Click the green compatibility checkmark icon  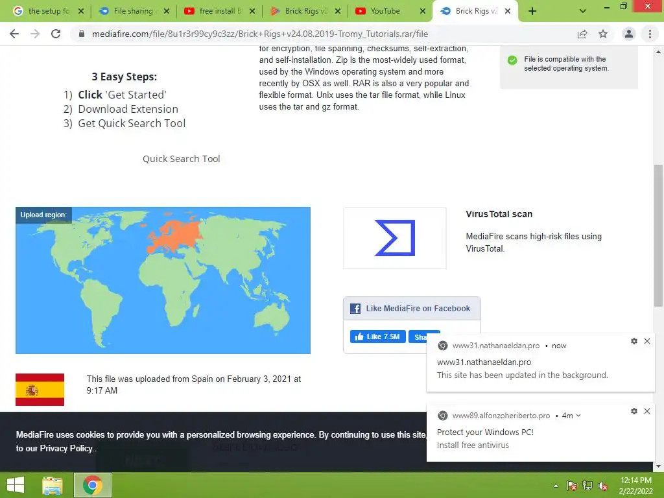pyautogui.click(x=512, y=60)
